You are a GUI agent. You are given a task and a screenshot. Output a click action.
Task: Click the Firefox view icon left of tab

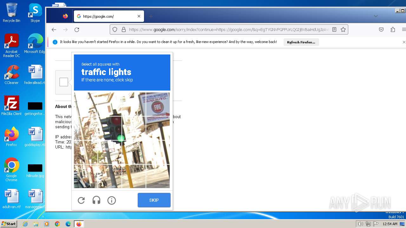pos(65,16)
